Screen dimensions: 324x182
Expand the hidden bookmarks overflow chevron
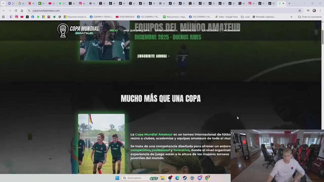pyautogui.click(x=291, y=17)
